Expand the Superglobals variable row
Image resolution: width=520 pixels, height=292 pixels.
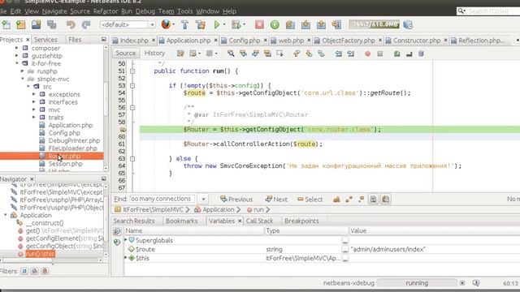pyautogui.click(x=126, y=240)
